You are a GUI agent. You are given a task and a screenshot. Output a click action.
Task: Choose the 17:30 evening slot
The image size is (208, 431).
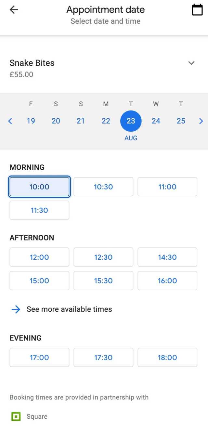[x=103, y=358]
